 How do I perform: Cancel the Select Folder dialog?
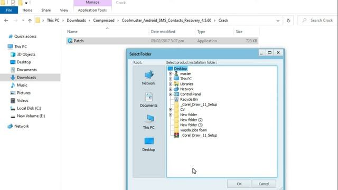pyautogui.click(x=264, y=184)
